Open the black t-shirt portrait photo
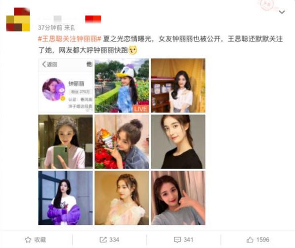 (178, 142)
